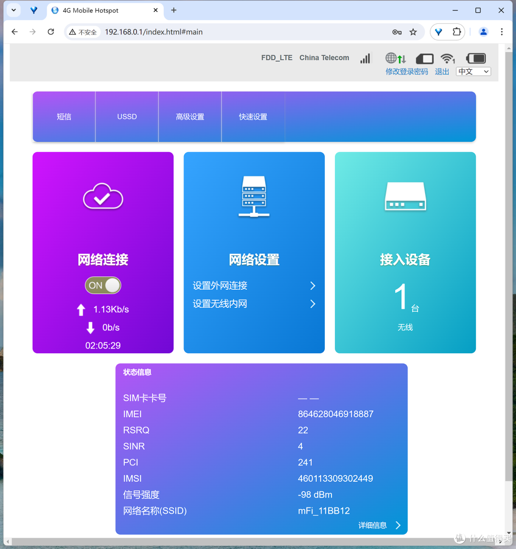The image size is (516, 549).
Task: Open the 设置外网连接 link
Action: click(x=220, y=285)
